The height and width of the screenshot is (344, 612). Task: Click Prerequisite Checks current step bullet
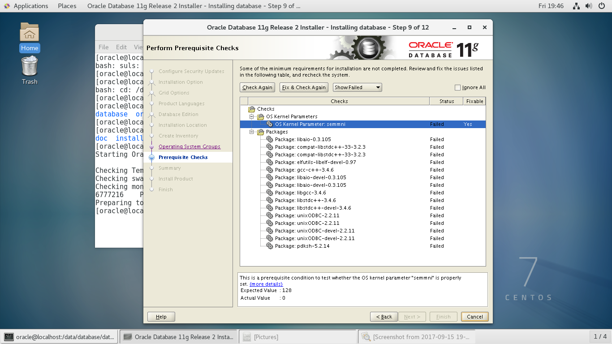tap(151, 157)
